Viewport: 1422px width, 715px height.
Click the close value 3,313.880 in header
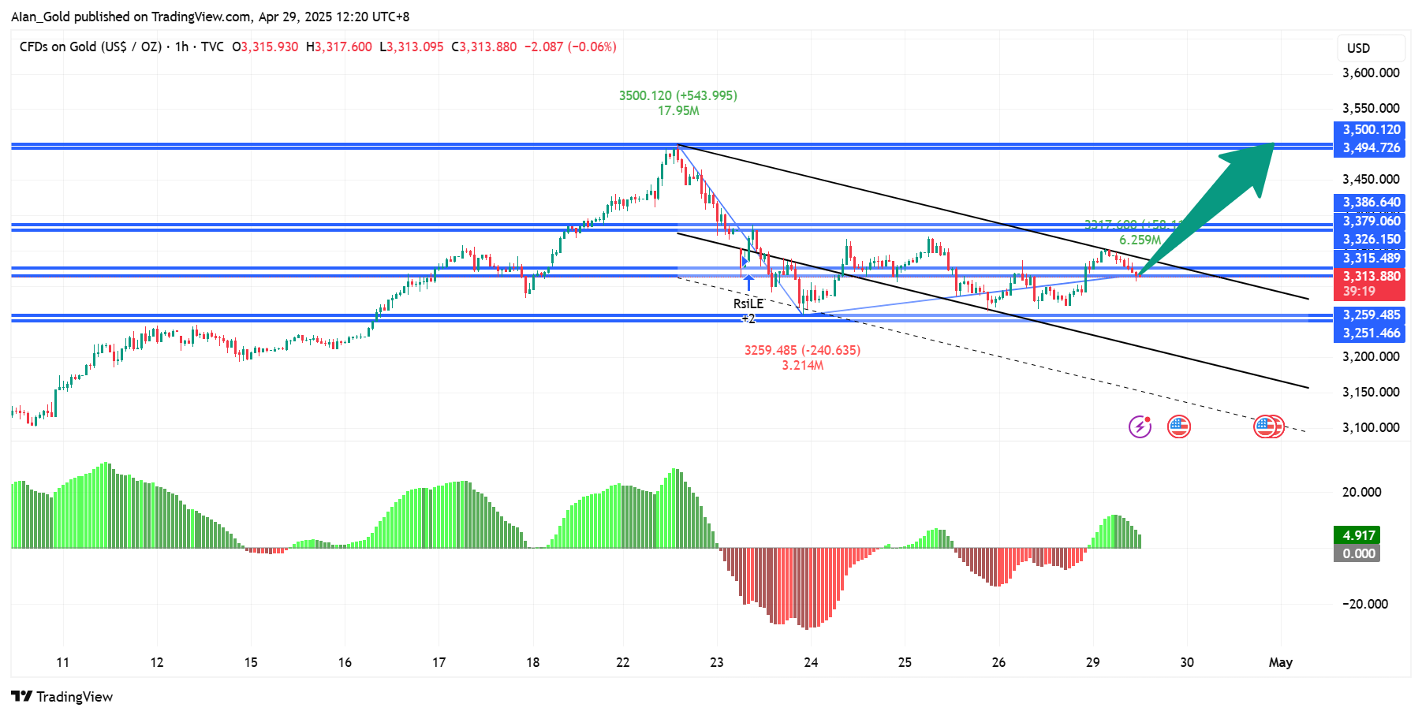[x=488, y=47]
